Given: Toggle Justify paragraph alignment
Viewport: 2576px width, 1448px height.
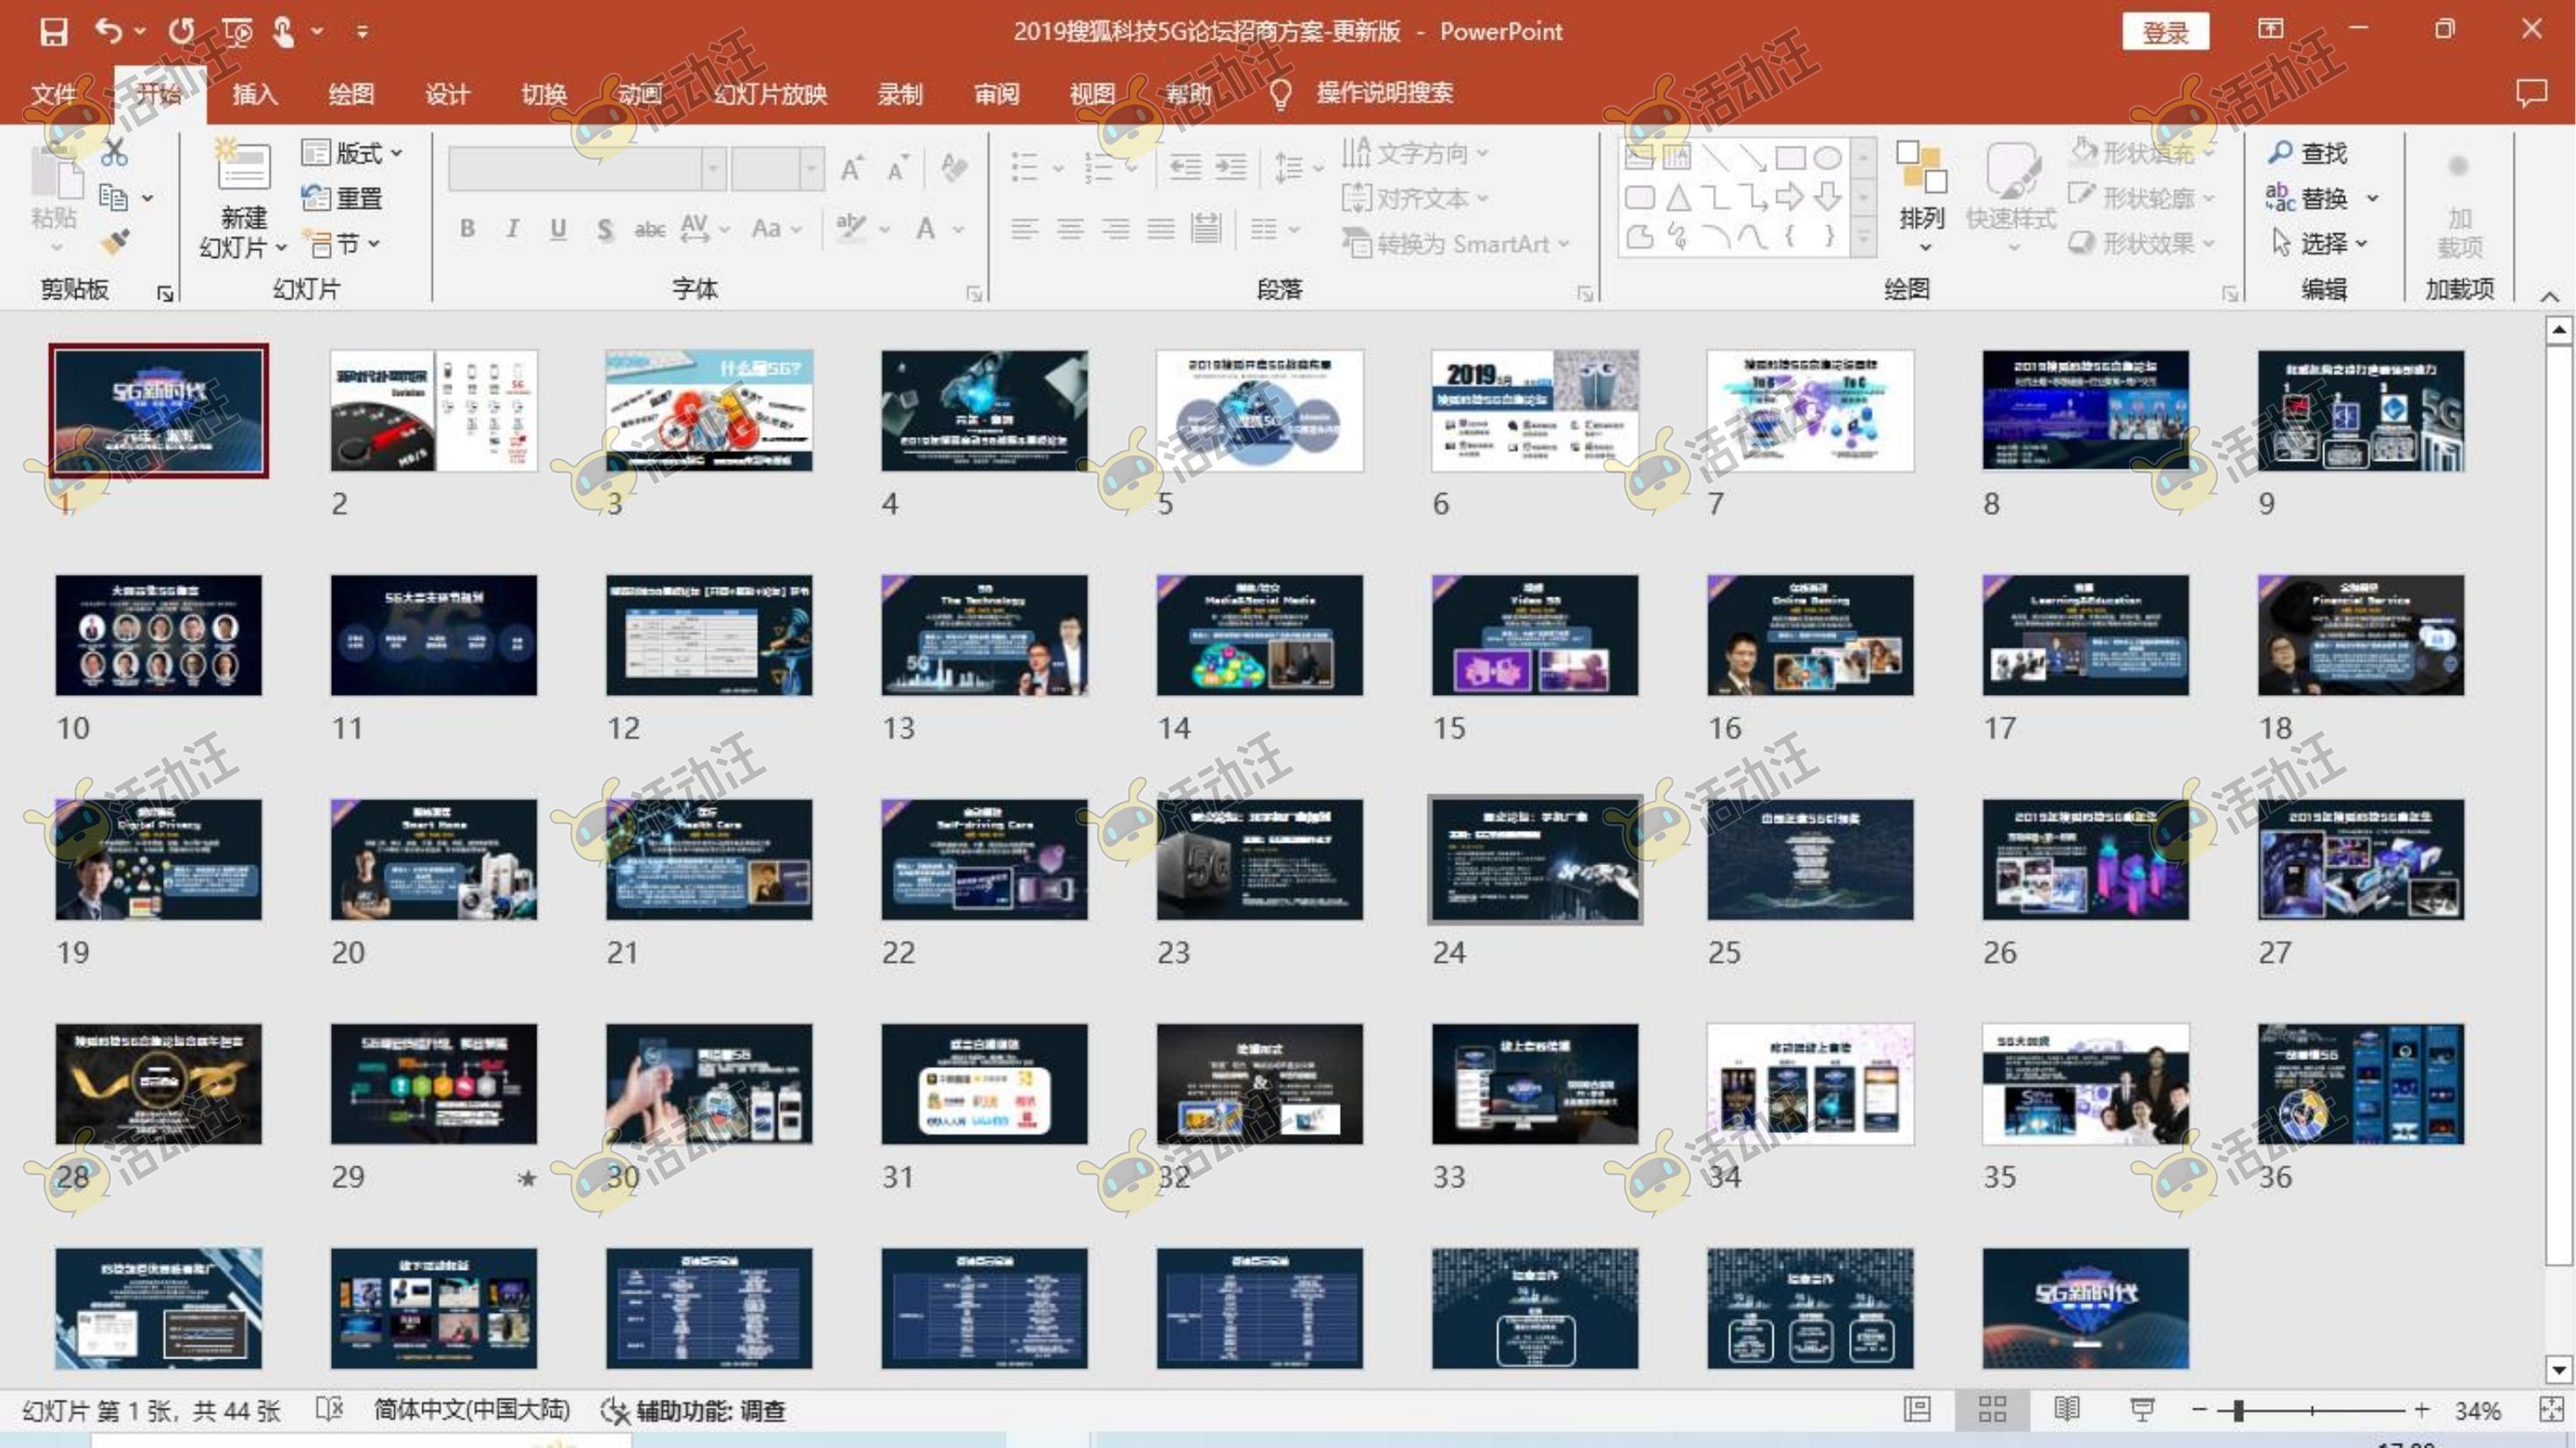Looking at the screenshot, I should [x=1161, y=229].
